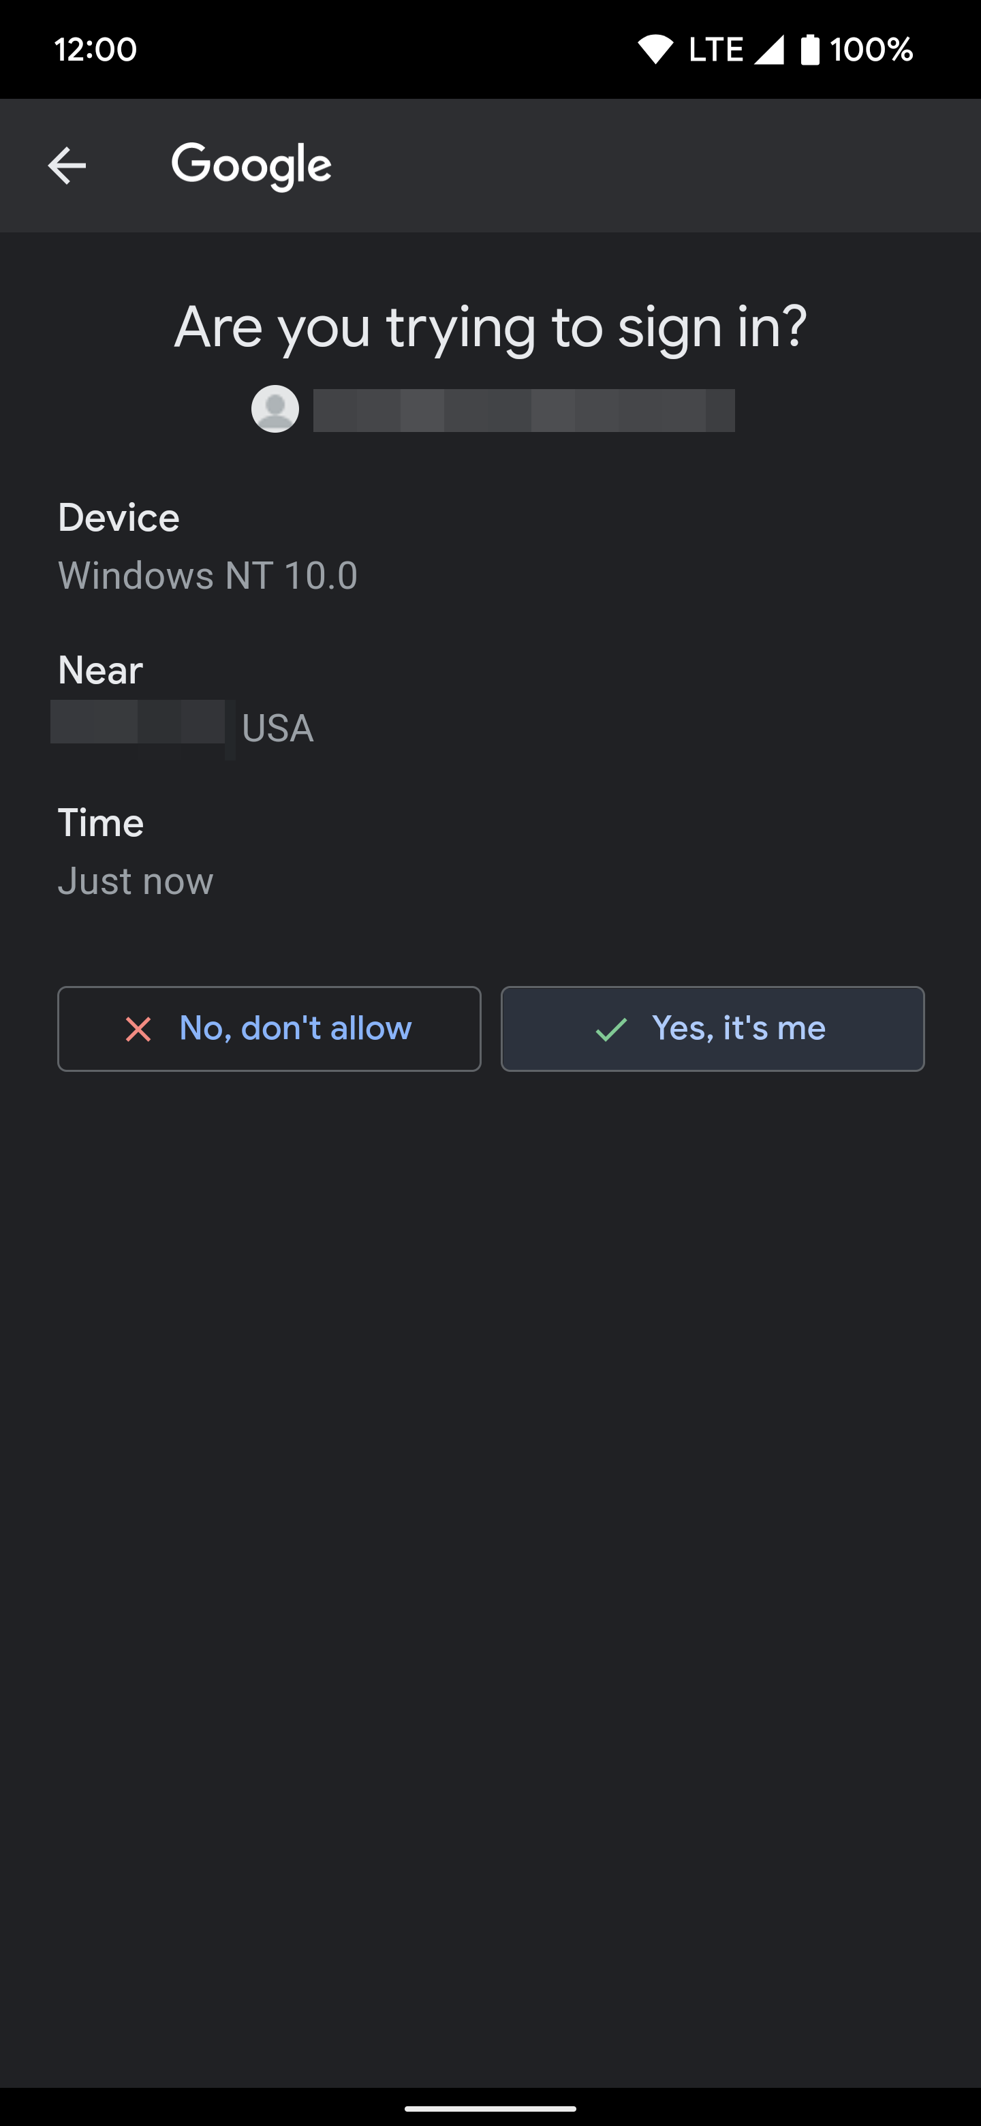Screen dimensions: 981x2126
Task: Click the green checkmark icon
Action: (x=610, y=1029)
